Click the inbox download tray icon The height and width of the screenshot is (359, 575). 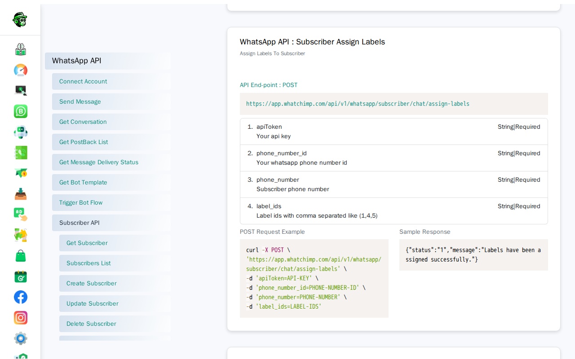coord(21,194)
